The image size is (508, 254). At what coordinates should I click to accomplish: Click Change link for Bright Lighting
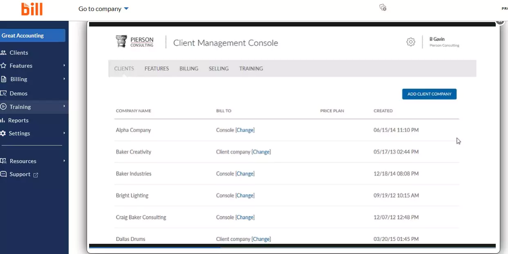click(x=245, y=196)
